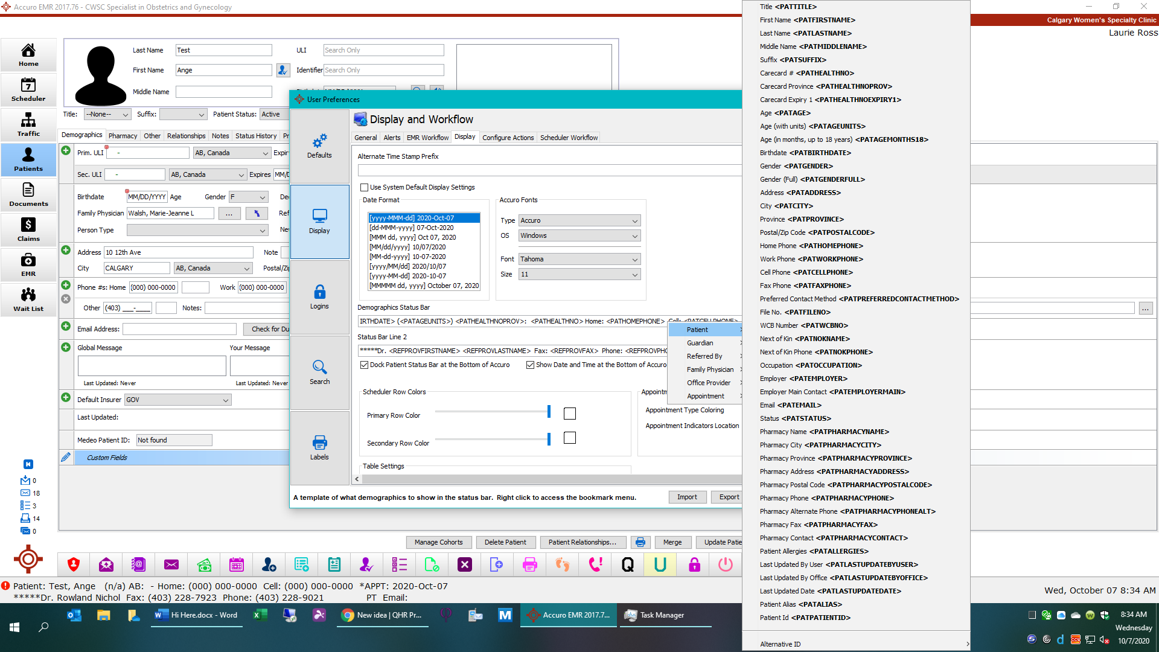1159x652 pixels.
Task: Open the Wait List sidebar icon
Action: coord(28,299)
